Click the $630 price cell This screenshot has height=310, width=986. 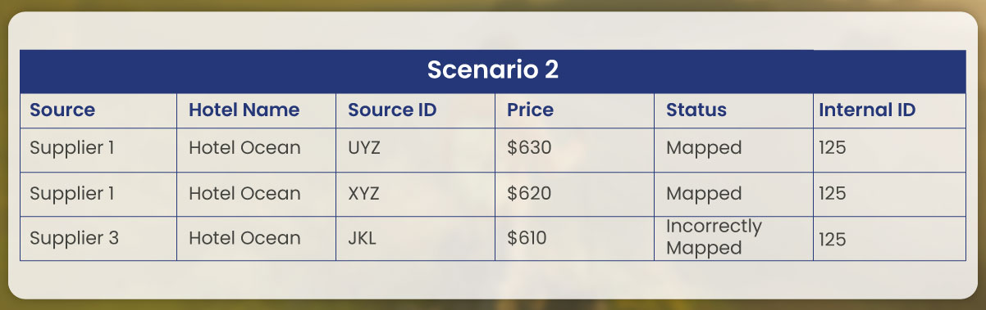click(574, 150)
